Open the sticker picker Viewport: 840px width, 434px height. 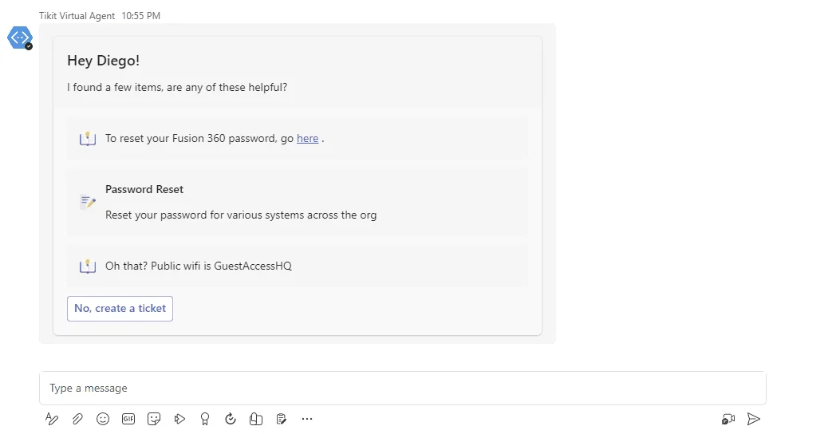(x=154, y=419)
